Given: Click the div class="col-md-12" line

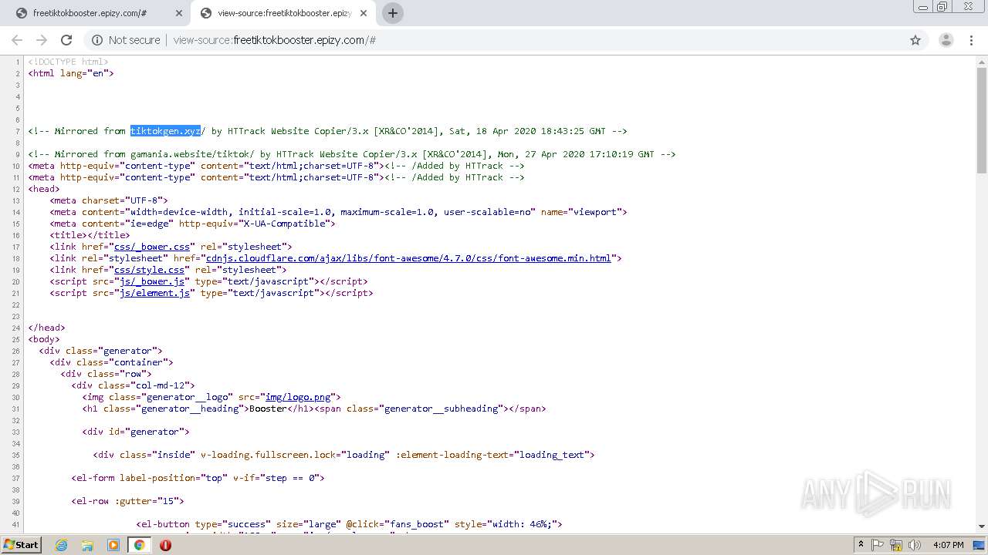Looking at the screenshot, I should [133, 385].
